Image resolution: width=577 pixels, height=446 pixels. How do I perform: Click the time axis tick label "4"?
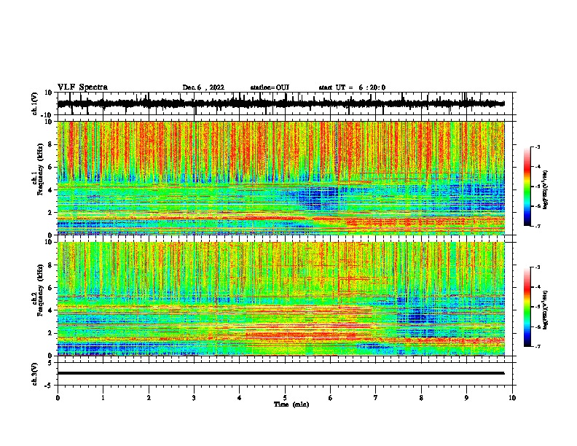pyautogui.click(x=240, y=397)
